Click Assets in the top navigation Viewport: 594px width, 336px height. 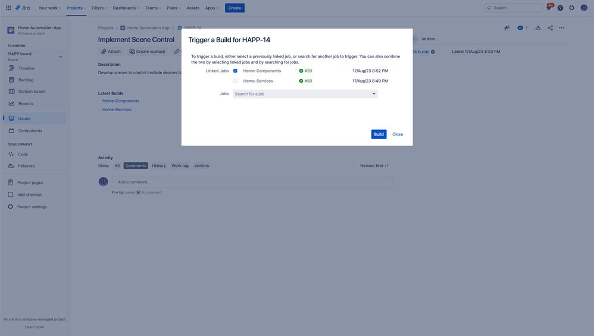point(193,8)
